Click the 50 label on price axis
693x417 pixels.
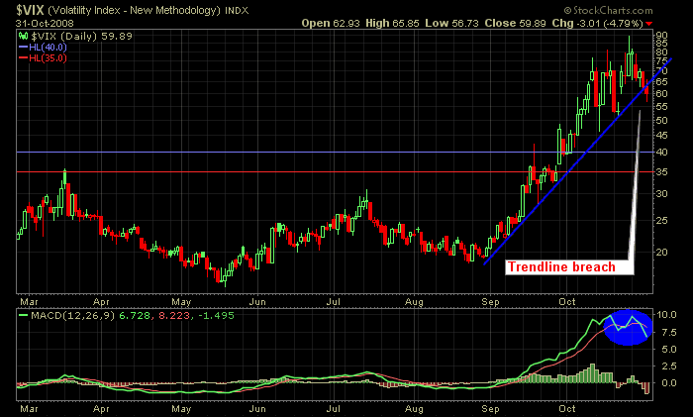click(661, 120)
